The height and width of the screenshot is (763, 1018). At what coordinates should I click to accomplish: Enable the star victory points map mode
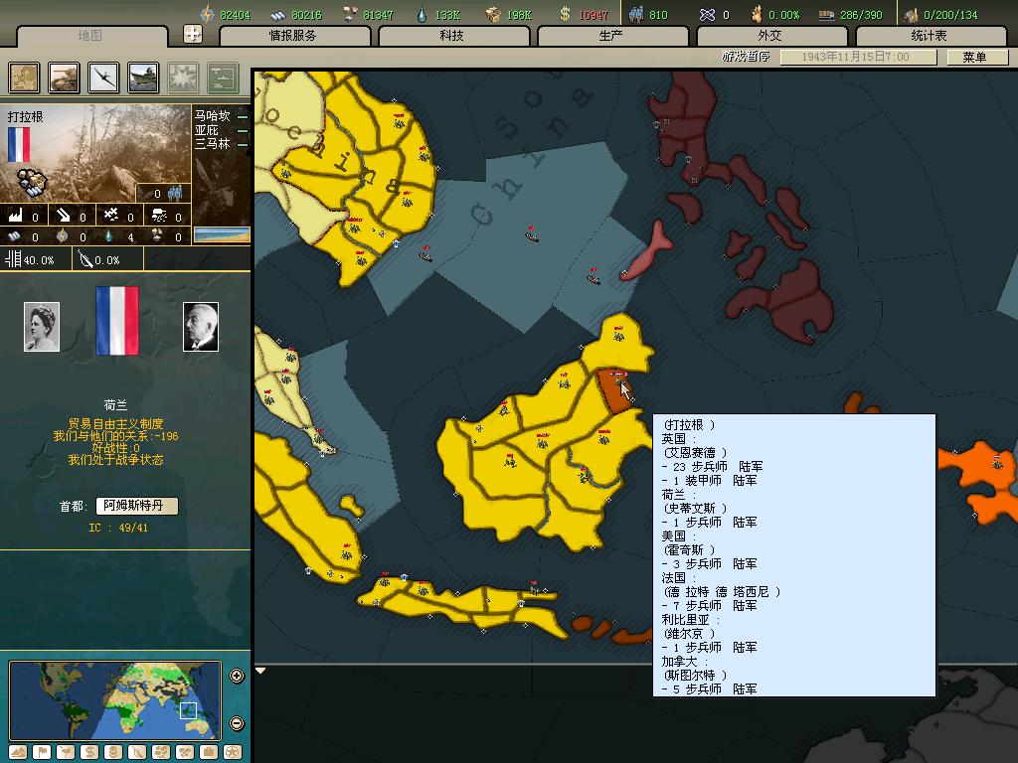[232, 752]
